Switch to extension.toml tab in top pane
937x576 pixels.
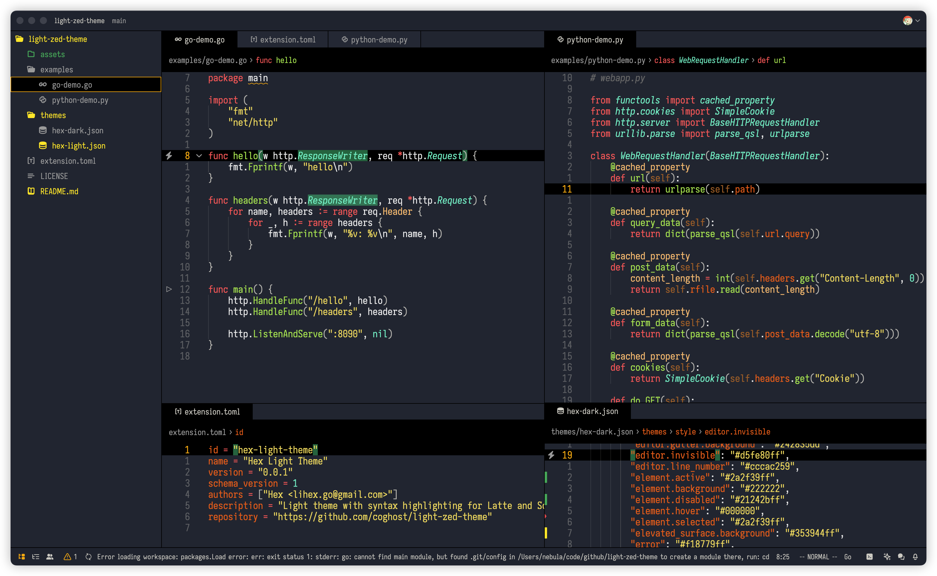point(283,40)
